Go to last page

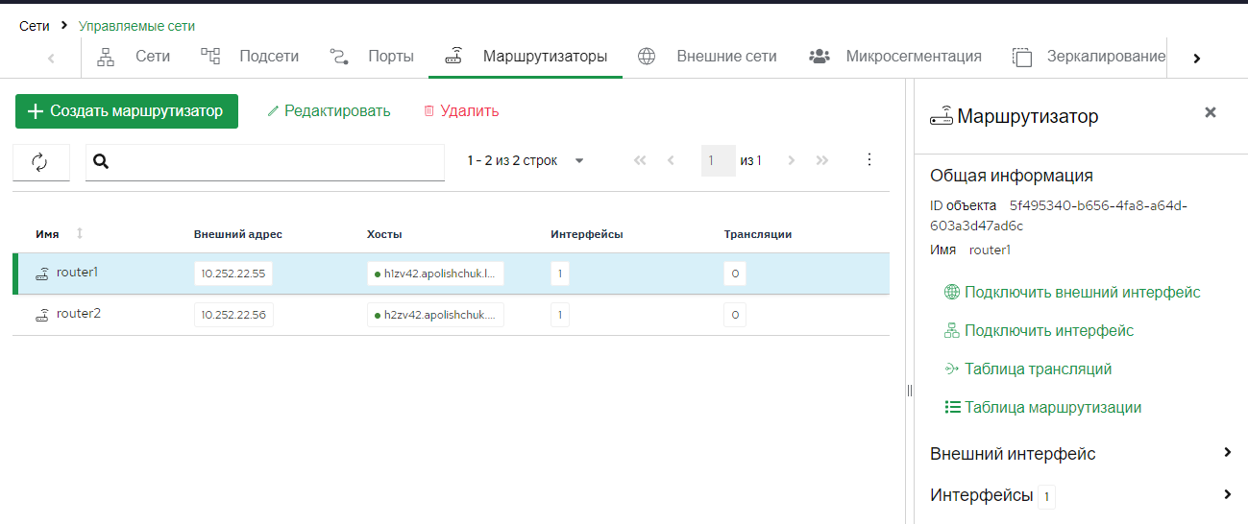click(822, 160)
